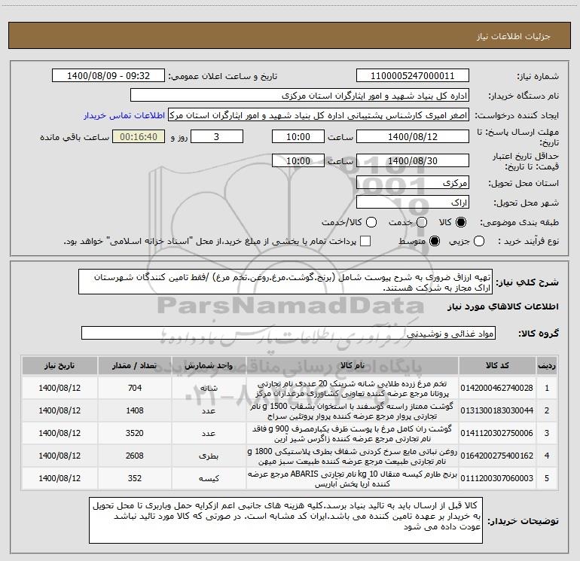
Task: Click general need description text box
Action: pos(285,282)
